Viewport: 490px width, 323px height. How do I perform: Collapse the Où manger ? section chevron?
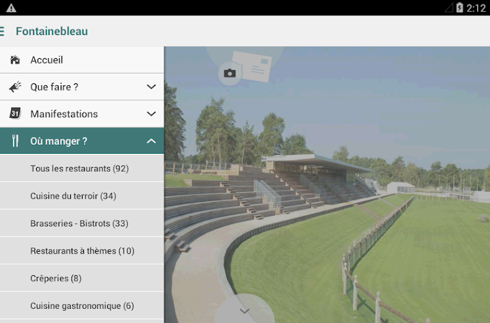(x=151, y=141)
